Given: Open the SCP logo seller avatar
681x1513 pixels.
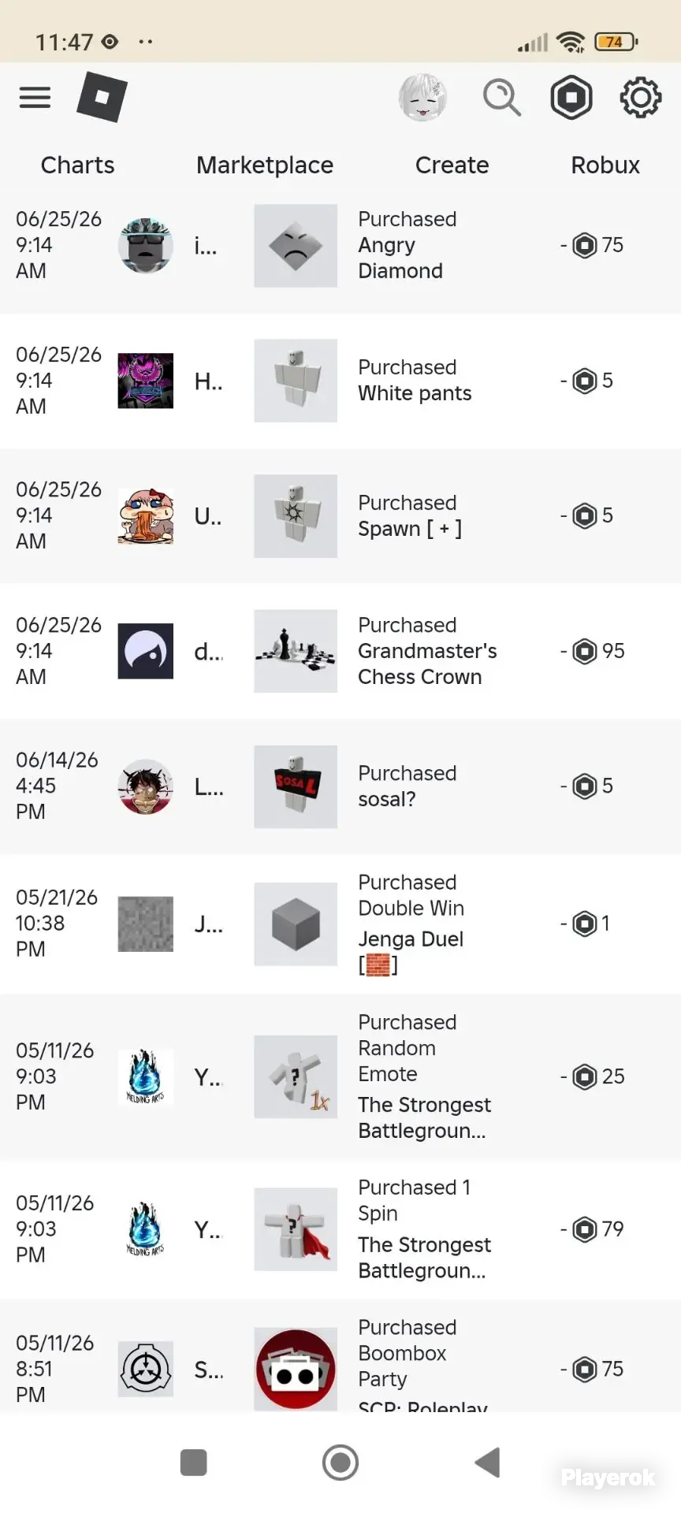Looking at the screenshot, I should tap(146, 1370).
